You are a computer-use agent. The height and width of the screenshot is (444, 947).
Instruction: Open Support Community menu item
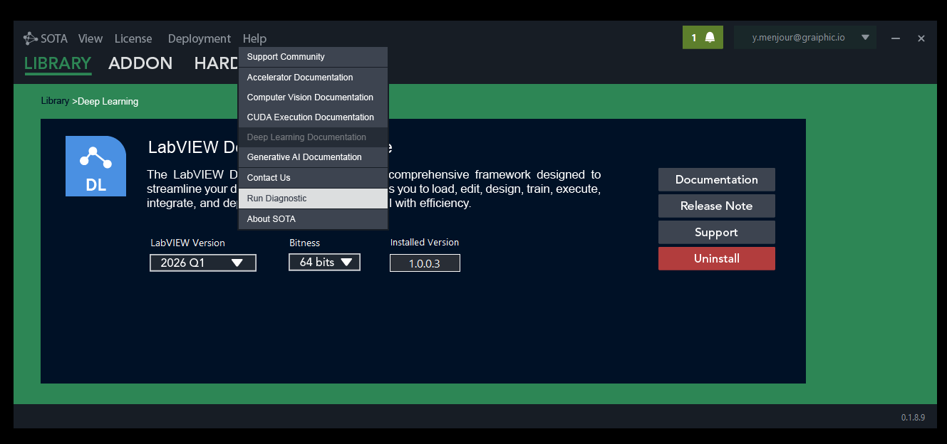click(314, 57)
